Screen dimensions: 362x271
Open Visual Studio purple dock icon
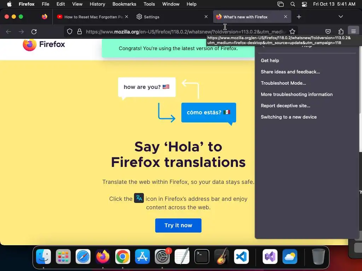click(270, 257)
